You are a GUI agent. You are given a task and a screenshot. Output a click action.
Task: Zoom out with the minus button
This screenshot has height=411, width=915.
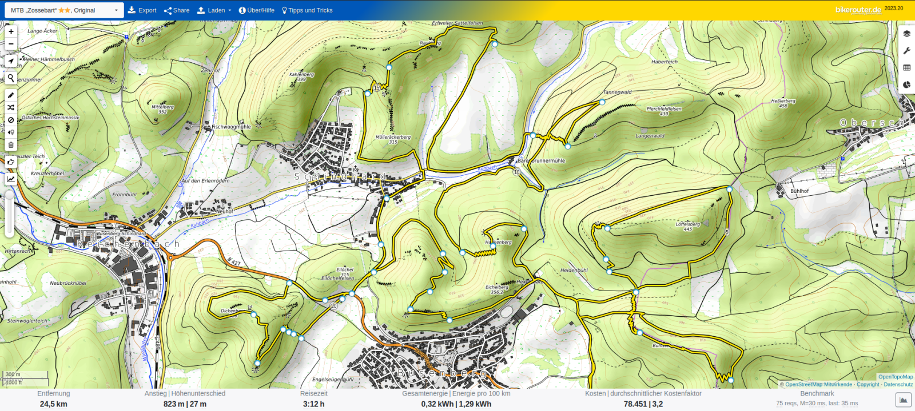pos(11,44)
